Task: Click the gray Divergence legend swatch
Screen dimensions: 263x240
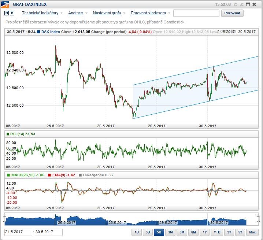Action: [x=80, y=175]
